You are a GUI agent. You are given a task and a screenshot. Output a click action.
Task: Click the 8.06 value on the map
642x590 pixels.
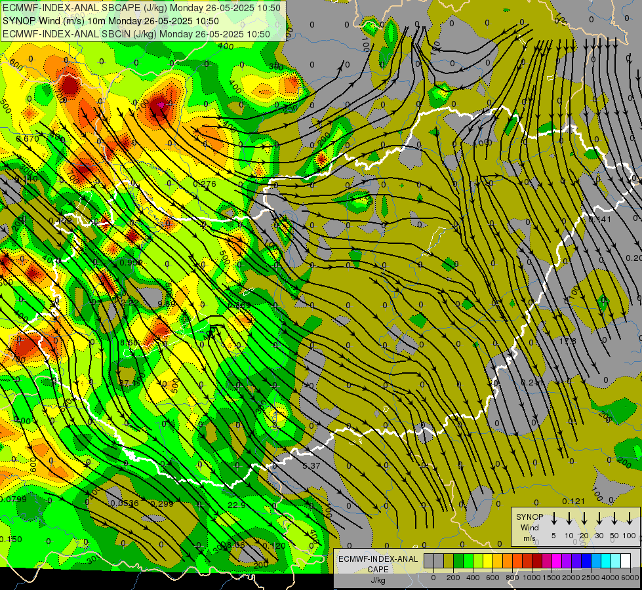point(235,545)
